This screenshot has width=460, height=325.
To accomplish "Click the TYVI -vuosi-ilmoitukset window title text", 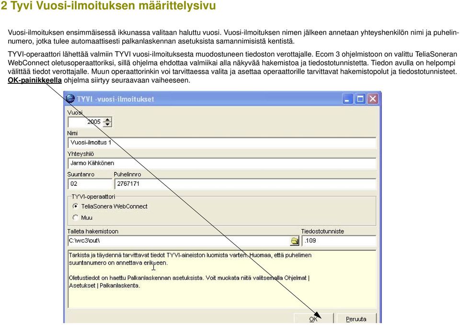I will point(115,99).
